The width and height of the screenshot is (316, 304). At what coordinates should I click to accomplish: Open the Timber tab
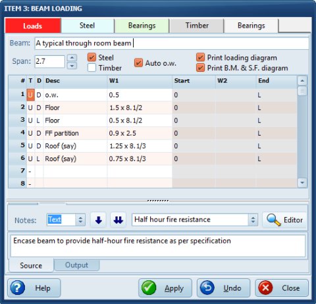[x=197, y=26]
